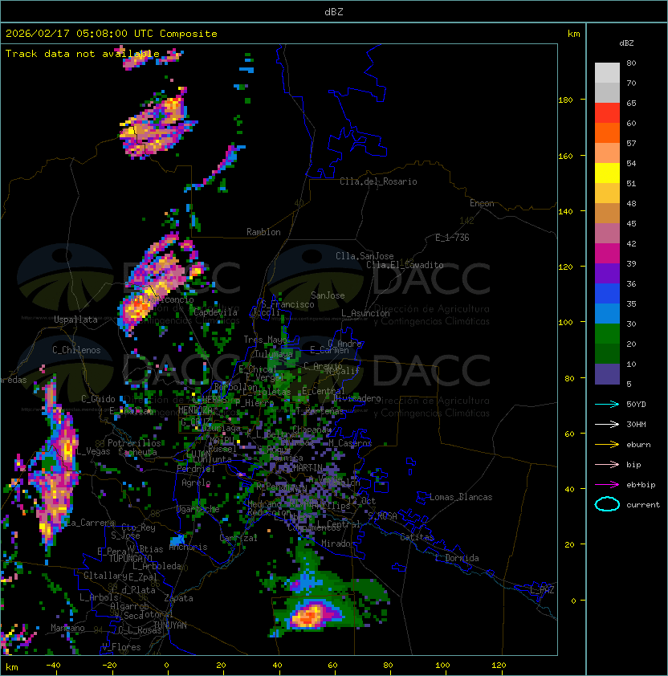The width and height of the screenshot is (668, 676).
Task: Click the '2026/02/17 05:08:00 UTC Composite' timestamp
Action: pos(112,33)
